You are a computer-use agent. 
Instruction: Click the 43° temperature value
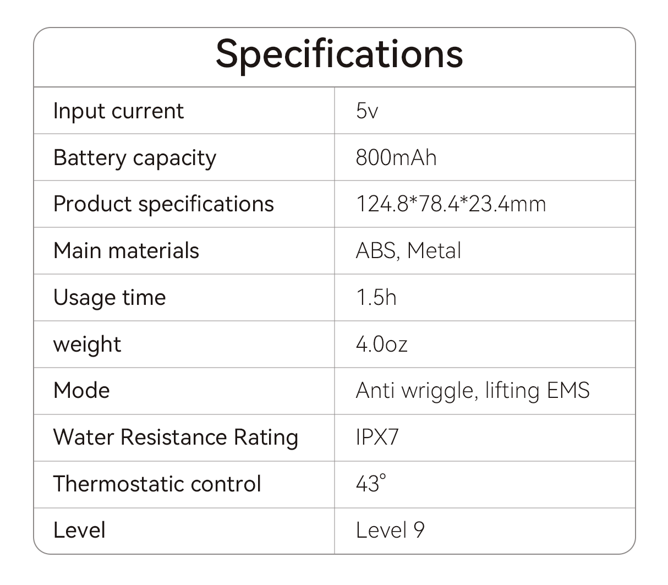click(x=370, y=484)
